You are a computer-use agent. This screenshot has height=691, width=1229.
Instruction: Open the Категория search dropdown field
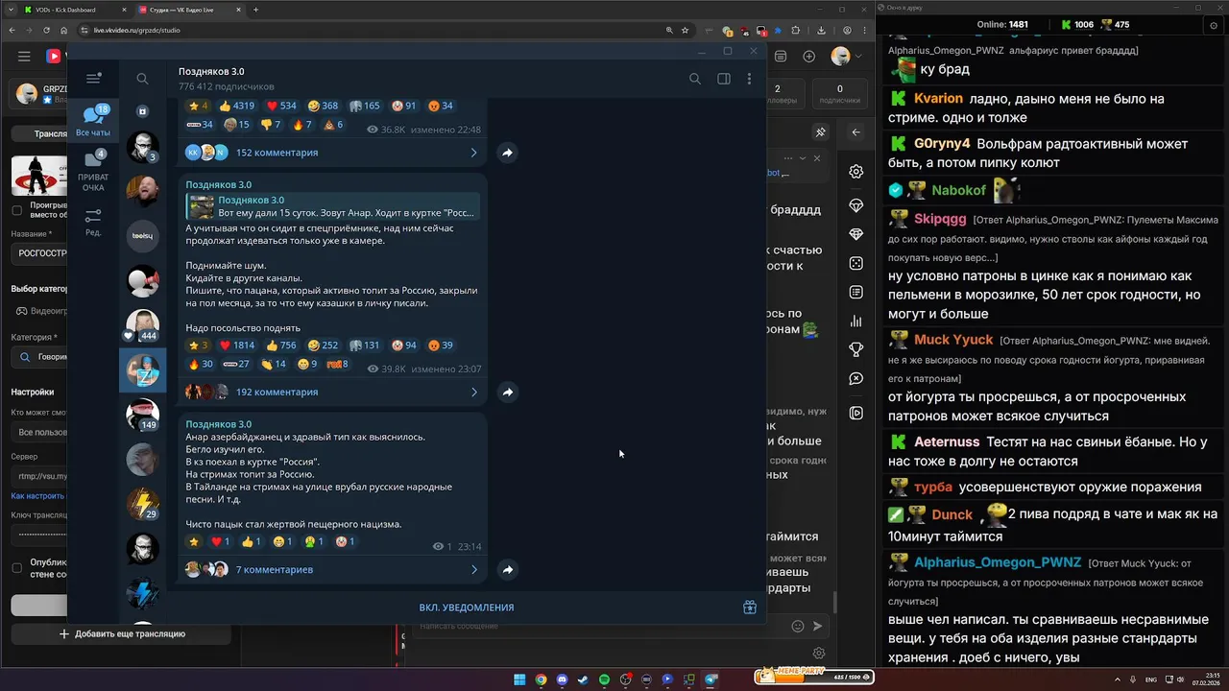click(x=39, y=357)
